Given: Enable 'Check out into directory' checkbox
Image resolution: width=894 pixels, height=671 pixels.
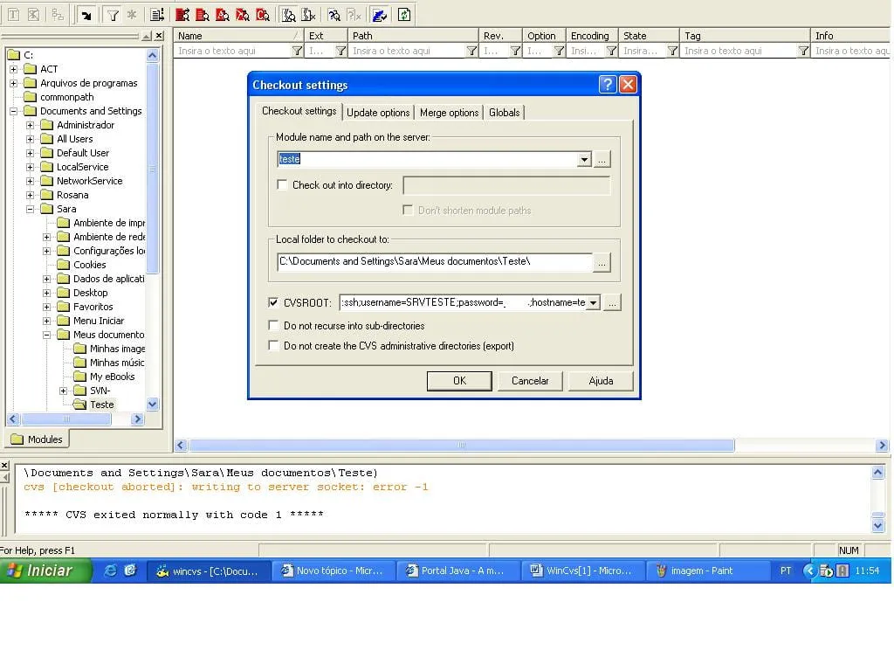Looking at the screenshot, I should point(282,184).
